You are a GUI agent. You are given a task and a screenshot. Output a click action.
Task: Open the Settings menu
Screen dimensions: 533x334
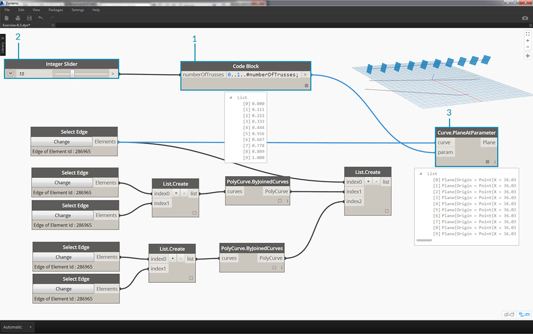[78, 10]
